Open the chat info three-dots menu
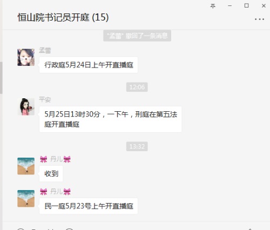The image size is (270, 230). click(259, 19)
